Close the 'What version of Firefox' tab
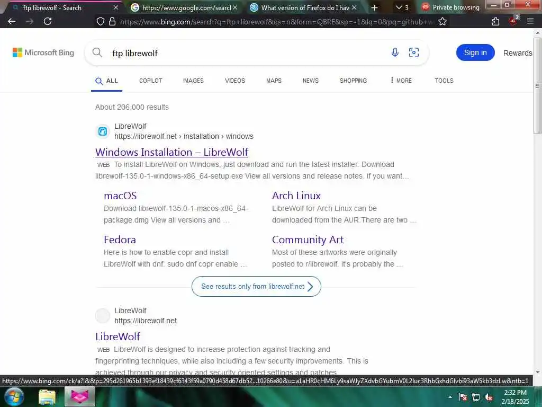The image size is (542, 407). 354,7
